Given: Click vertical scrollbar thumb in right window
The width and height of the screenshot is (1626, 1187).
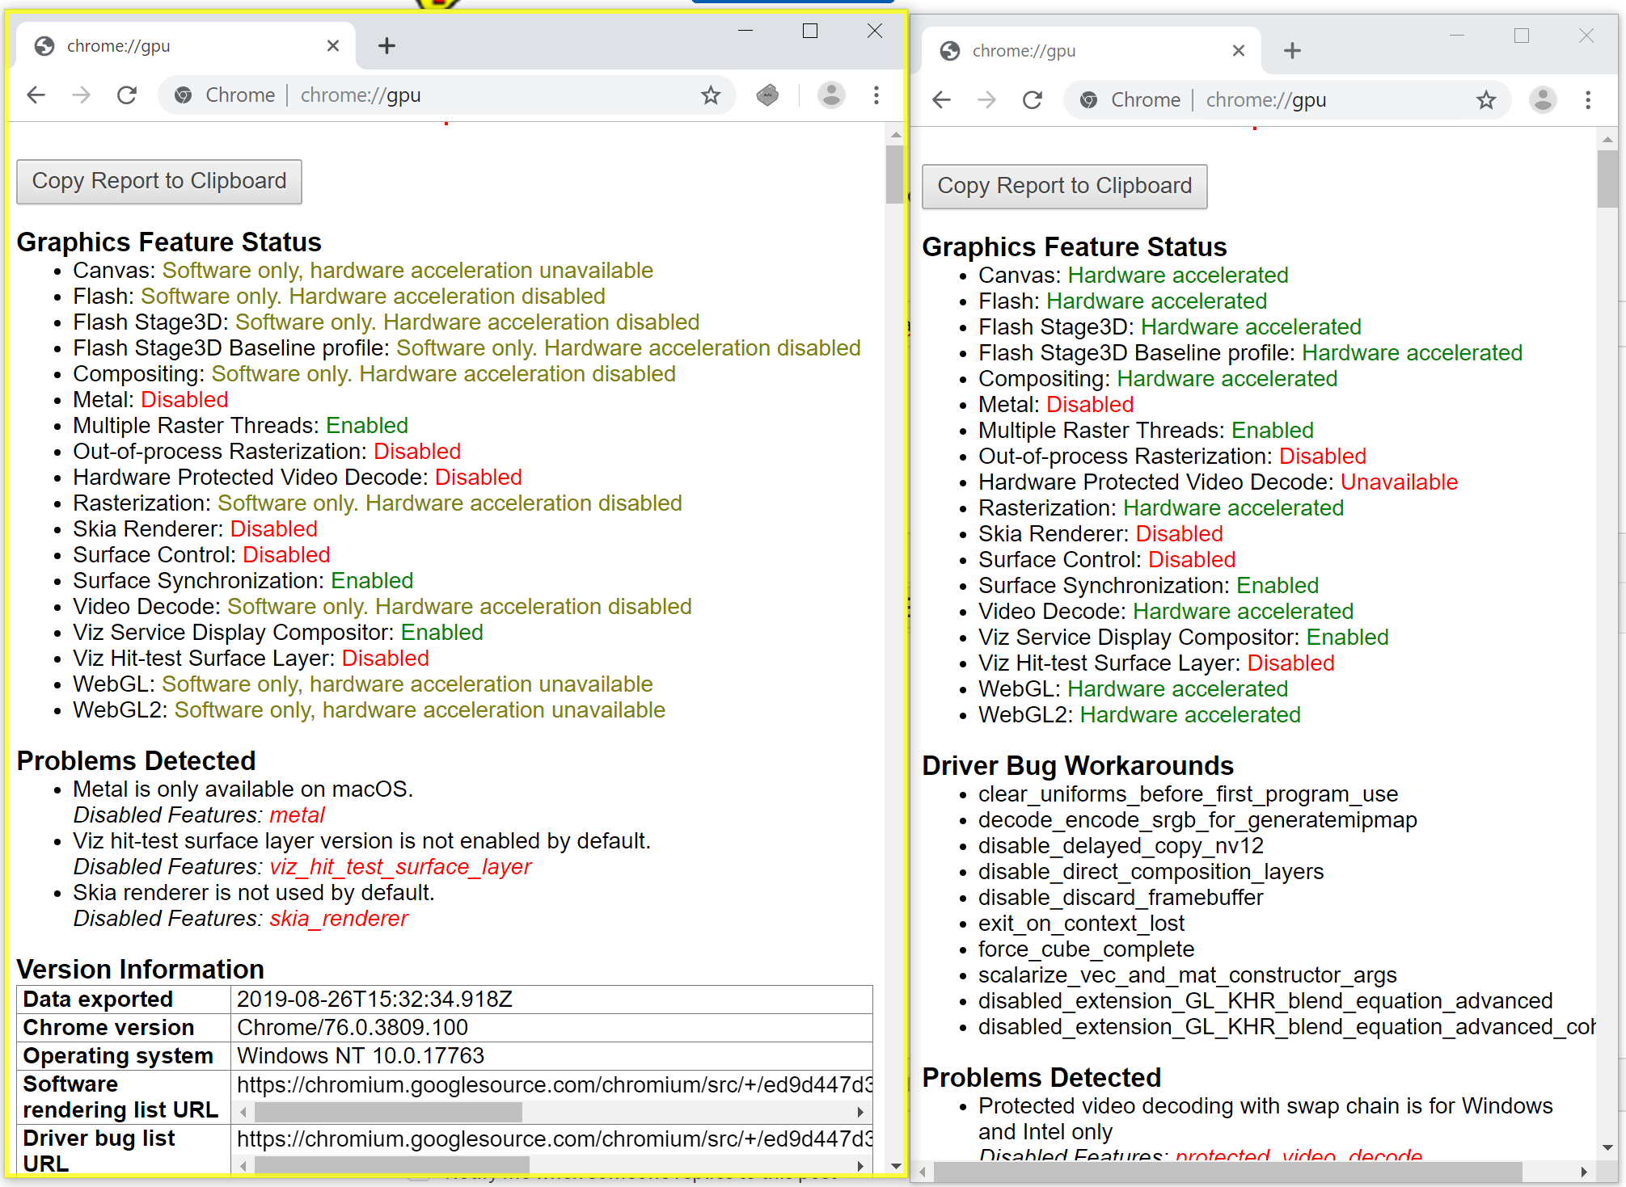Looking at the screenshot, I should click(x=1607, y=179).
